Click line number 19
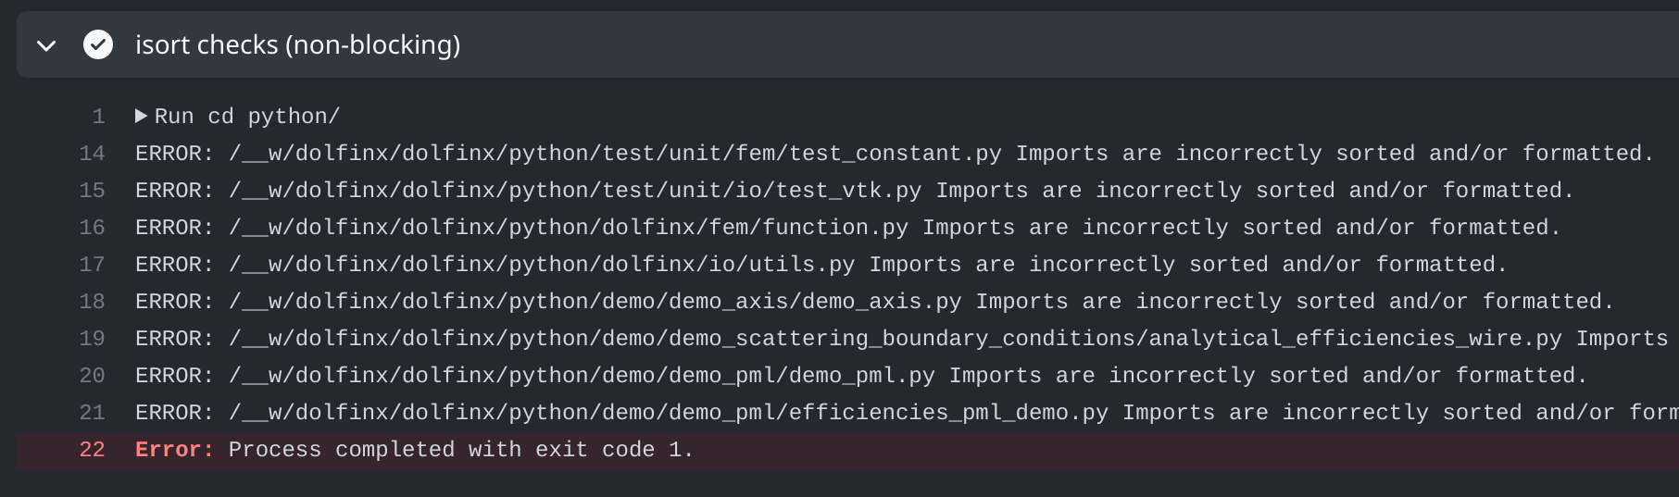 [x=92, y=339]
